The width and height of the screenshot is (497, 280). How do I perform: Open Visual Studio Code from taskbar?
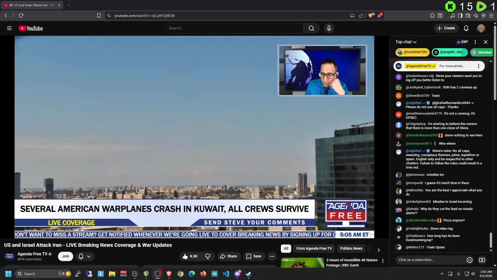[226, 274]
